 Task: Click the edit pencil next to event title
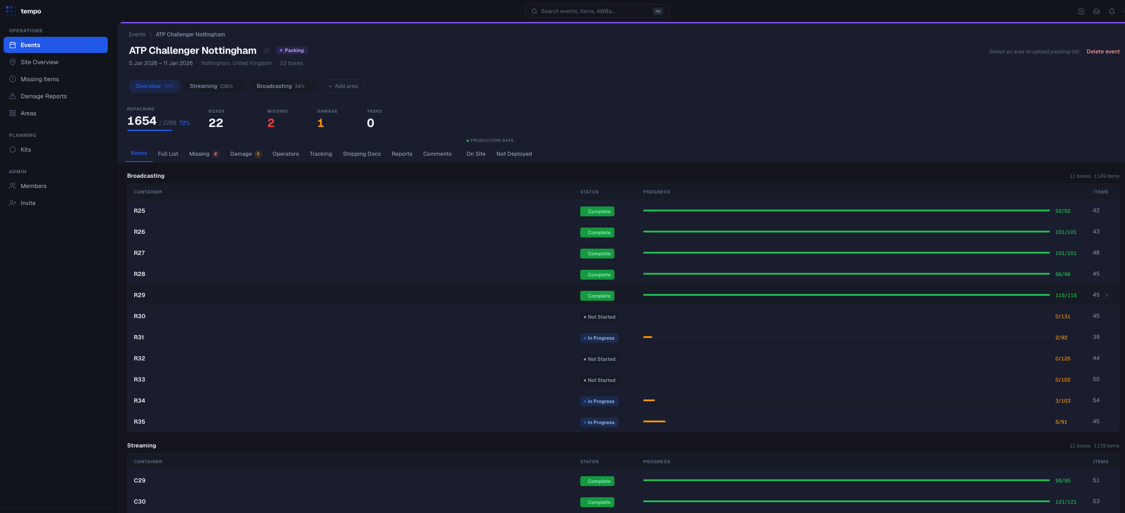(266, 50)
